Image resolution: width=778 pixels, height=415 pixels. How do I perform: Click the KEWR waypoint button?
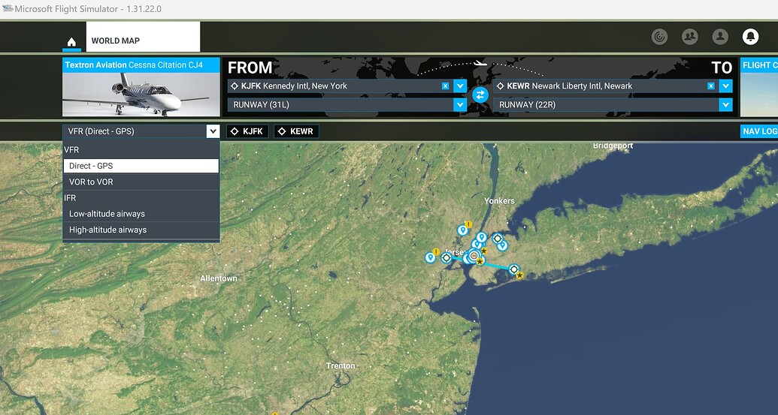[x=295, y=131]
